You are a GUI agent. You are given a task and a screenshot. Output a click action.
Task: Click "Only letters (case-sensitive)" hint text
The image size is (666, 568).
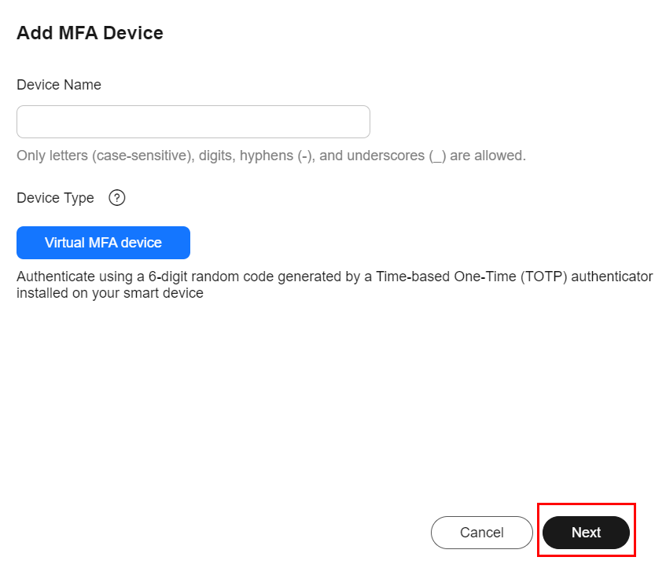coord(104,156)
